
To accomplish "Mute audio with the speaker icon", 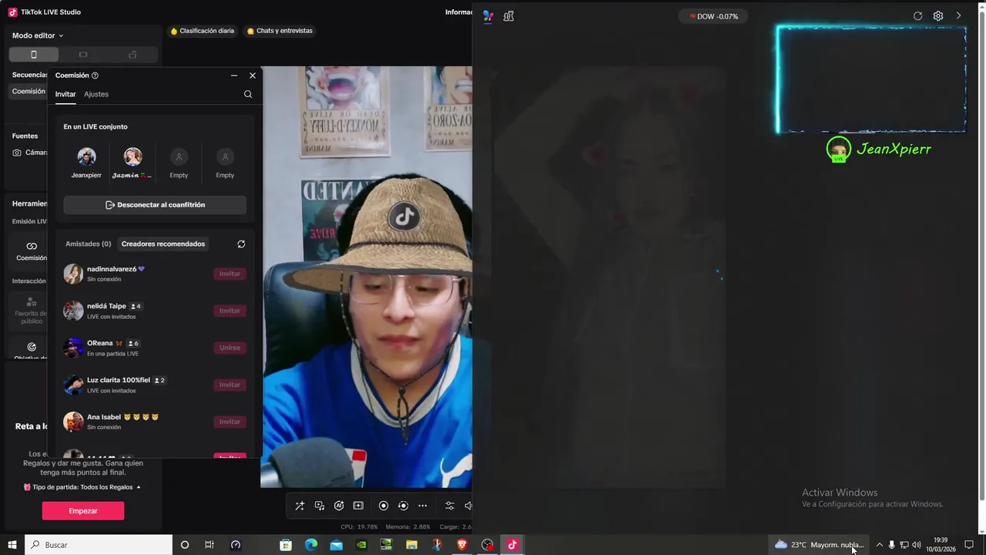I will click(x=468, y=506).
